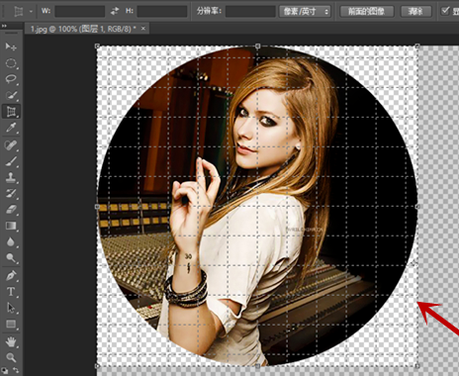Click the 清除 button

(x=415, y=12)
